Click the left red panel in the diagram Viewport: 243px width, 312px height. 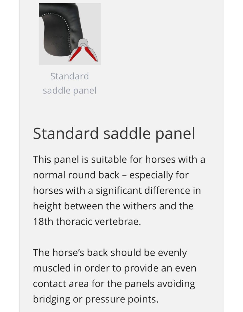75,54
